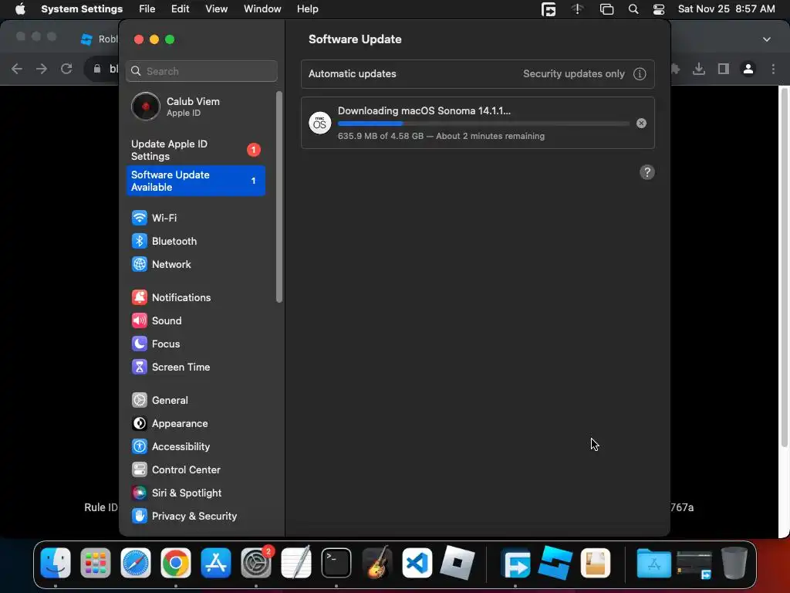
Task: Click the Automatic updates row
Action: pos(478,74)
